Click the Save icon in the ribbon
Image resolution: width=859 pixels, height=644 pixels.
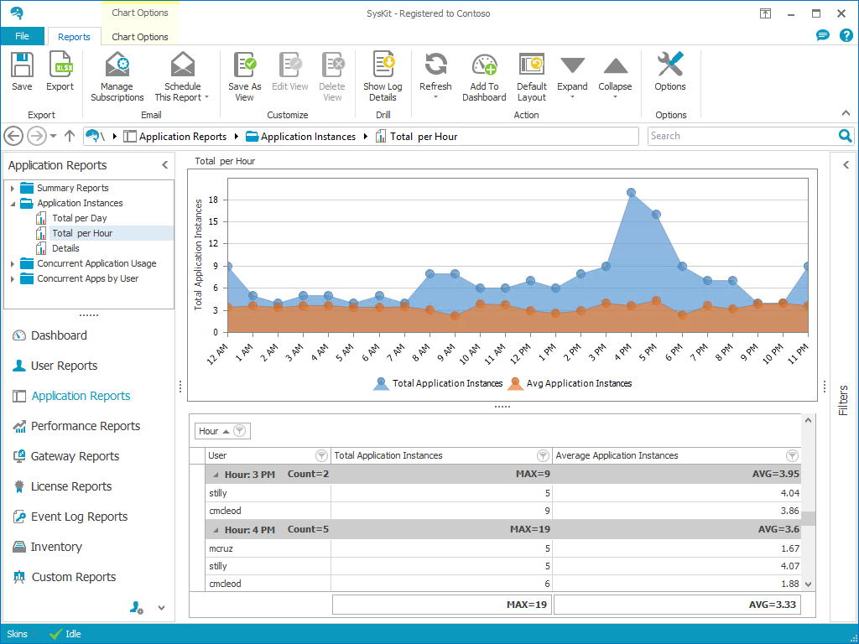[x=22, y=65]
